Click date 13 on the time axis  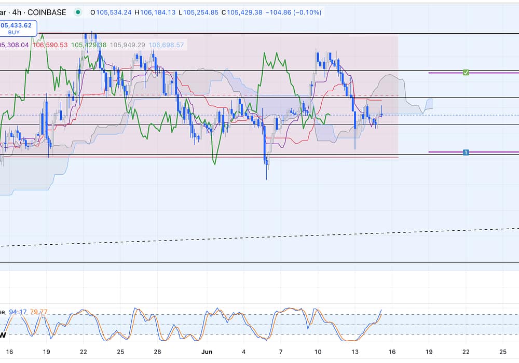point(354,351)
